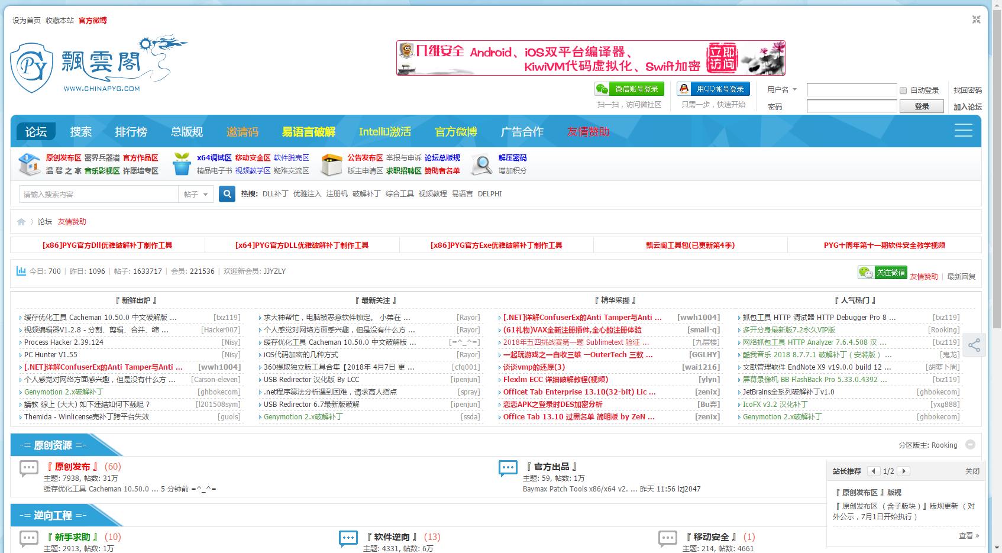Click the share icon on right edge

[974, 345]
